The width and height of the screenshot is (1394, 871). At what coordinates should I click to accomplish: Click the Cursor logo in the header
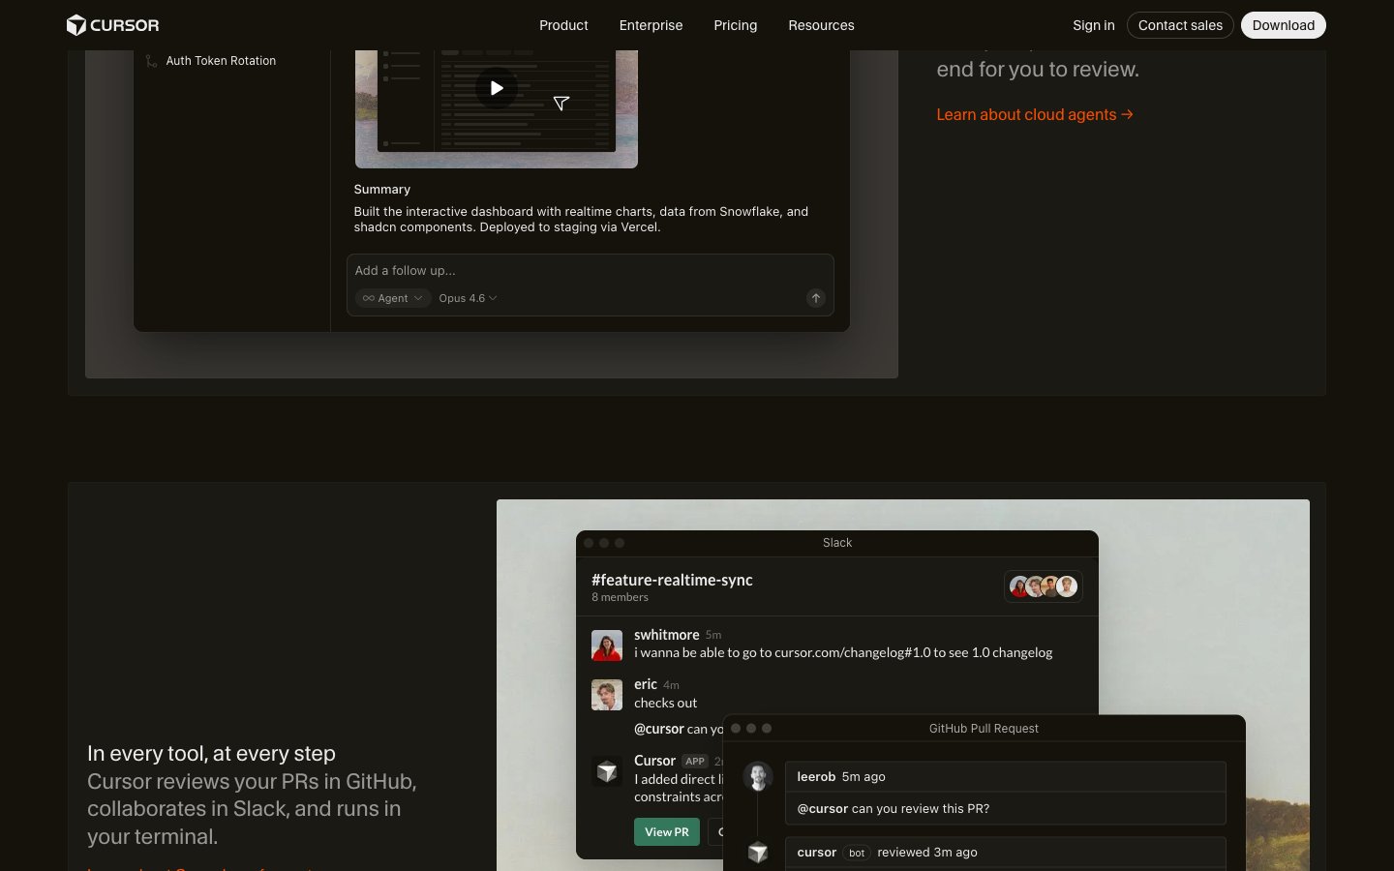pyautogui.click(x=112, y=25)
